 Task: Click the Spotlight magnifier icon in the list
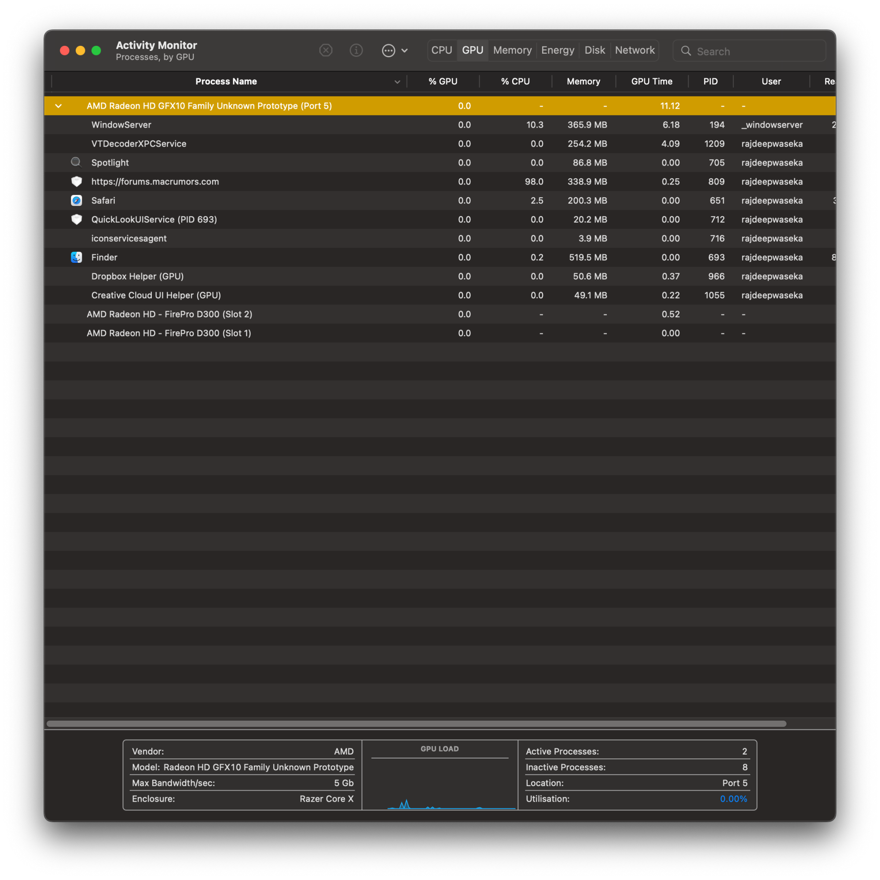coord(76,162)
